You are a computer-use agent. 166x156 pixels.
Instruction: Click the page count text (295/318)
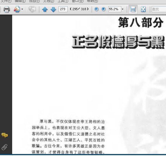point(79,9)
